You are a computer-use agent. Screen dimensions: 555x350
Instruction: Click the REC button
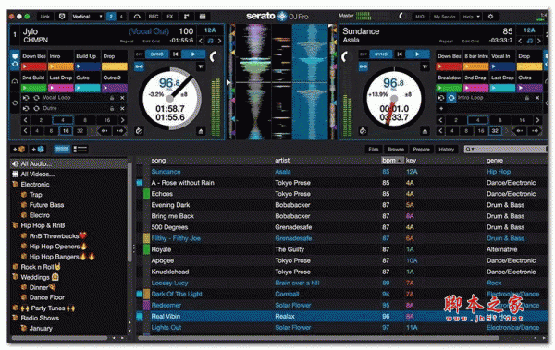point(154,17)
